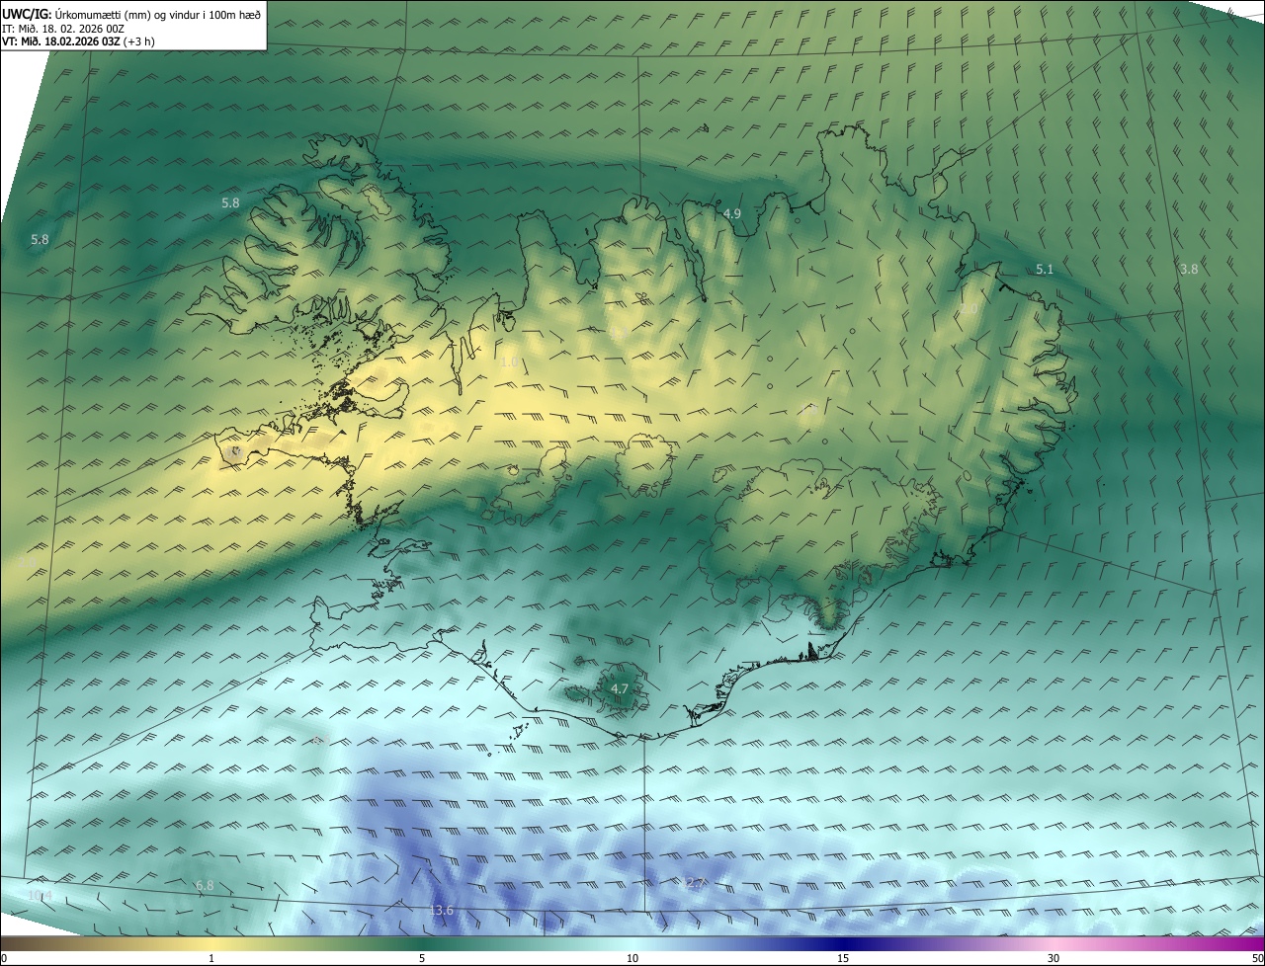1265x966 pixels.
Task: Click the 13.6 value in the blue area
Action: pos(442,910)
